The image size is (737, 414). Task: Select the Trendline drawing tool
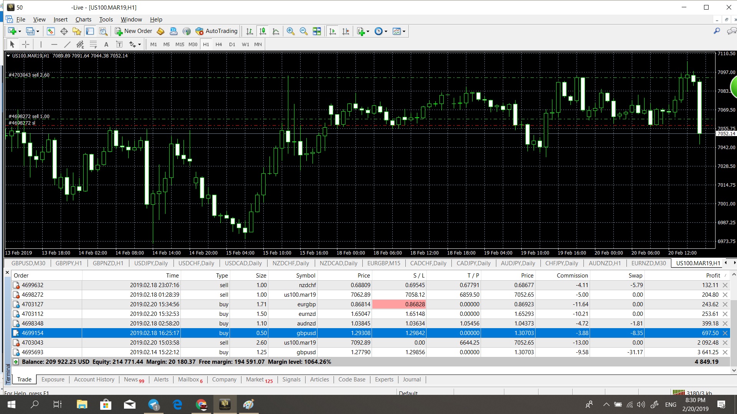pyautogui.click(x=67, y=44)
